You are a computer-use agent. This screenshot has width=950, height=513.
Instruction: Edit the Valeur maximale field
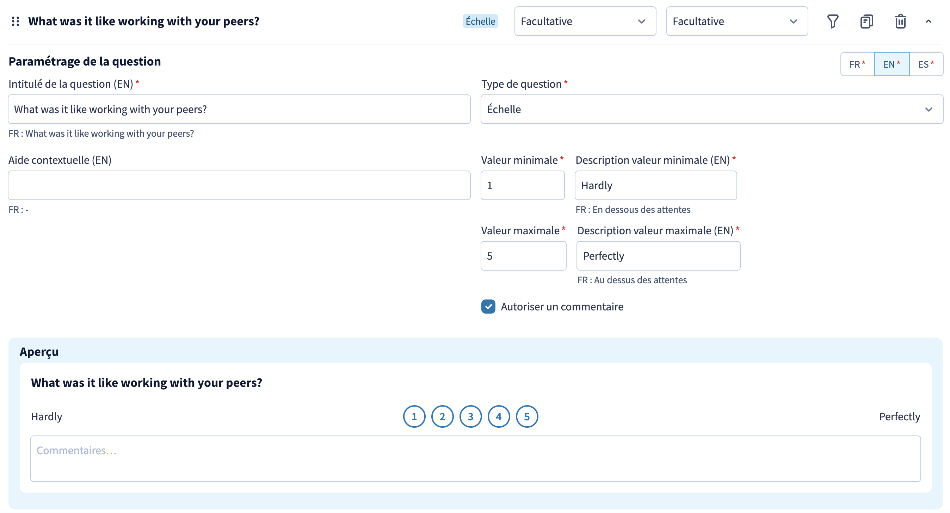pyautogui.click(x=523, y=255)
